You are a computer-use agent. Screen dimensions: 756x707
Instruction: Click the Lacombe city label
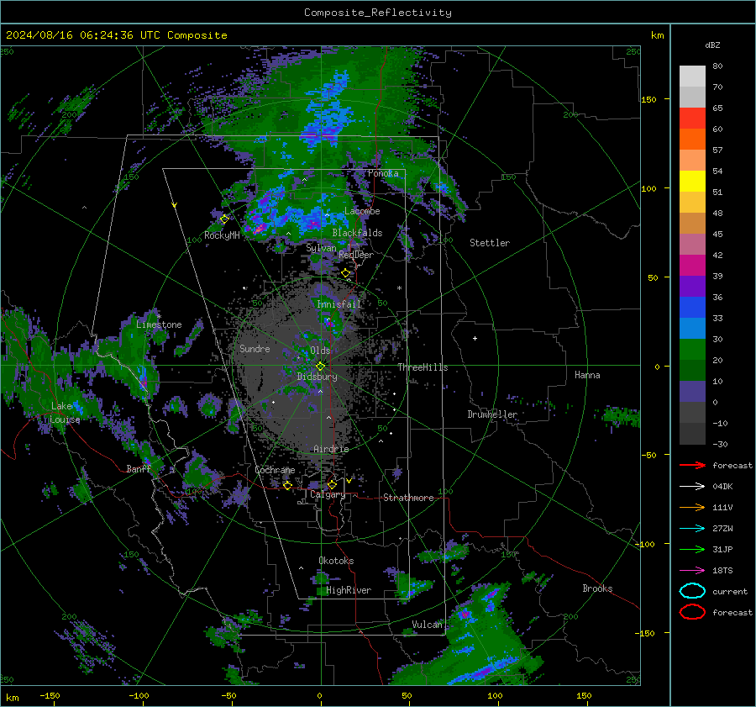pos(362,211)
